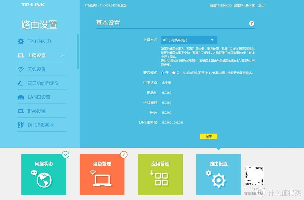Enable 兼容模式 by selecting 开
Screen dimensions: 304x200
(x=162, y=73)
